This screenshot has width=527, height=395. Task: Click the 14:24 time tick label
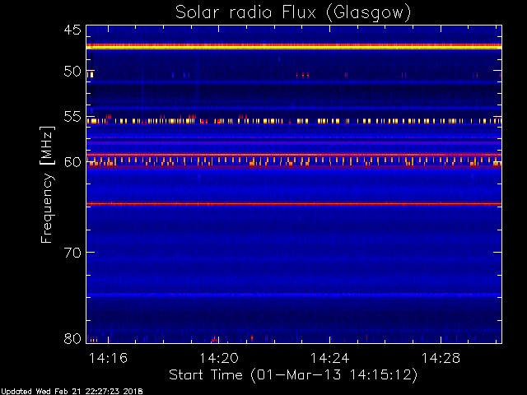(329, 358)
